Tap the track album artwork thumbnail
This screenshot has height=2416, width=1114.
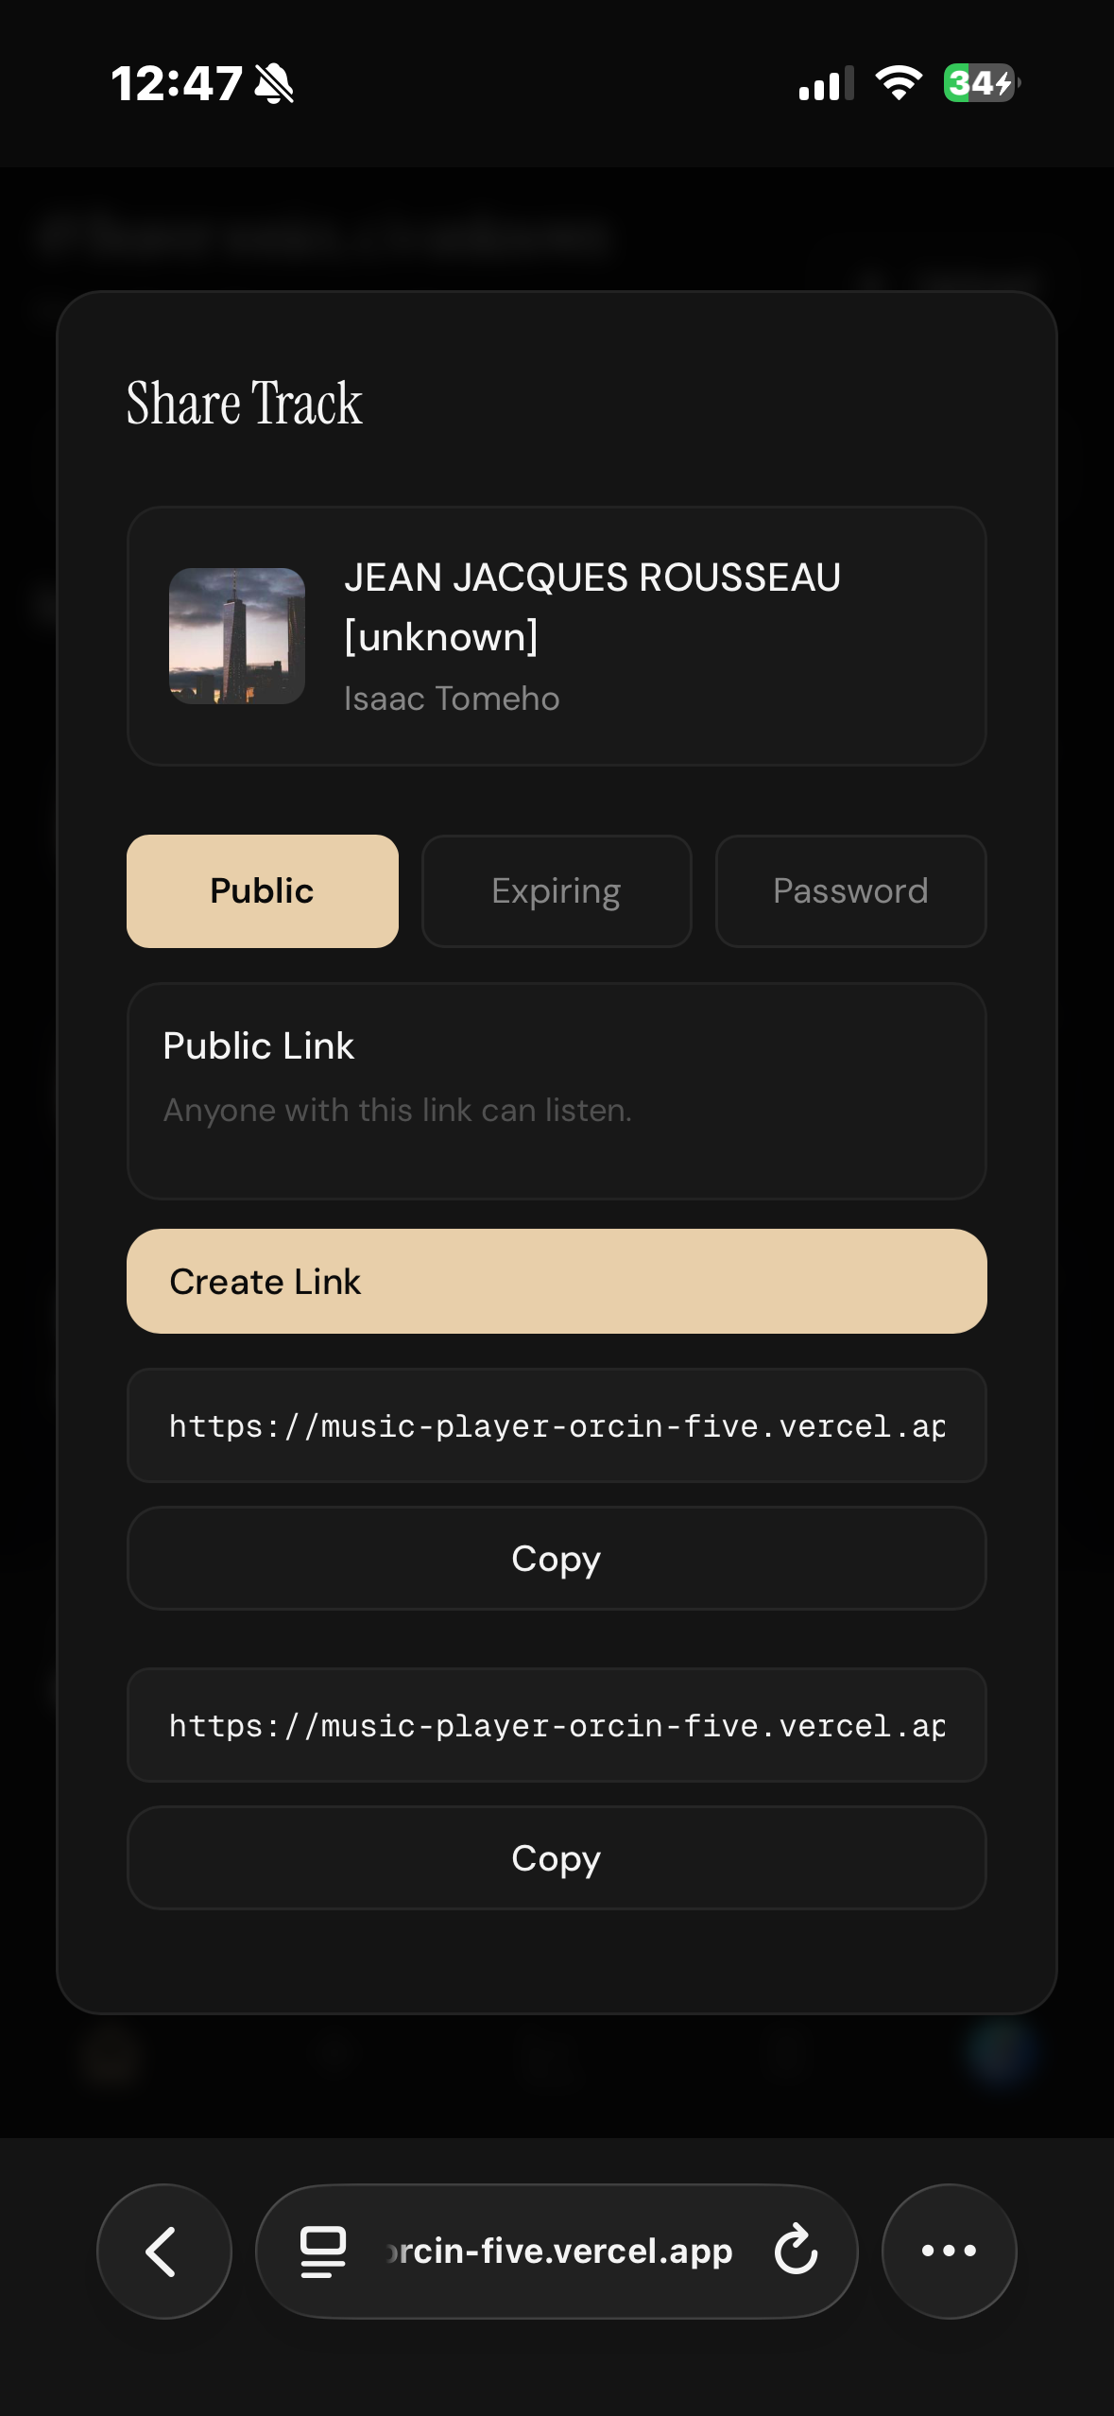(x=236, y=635)
